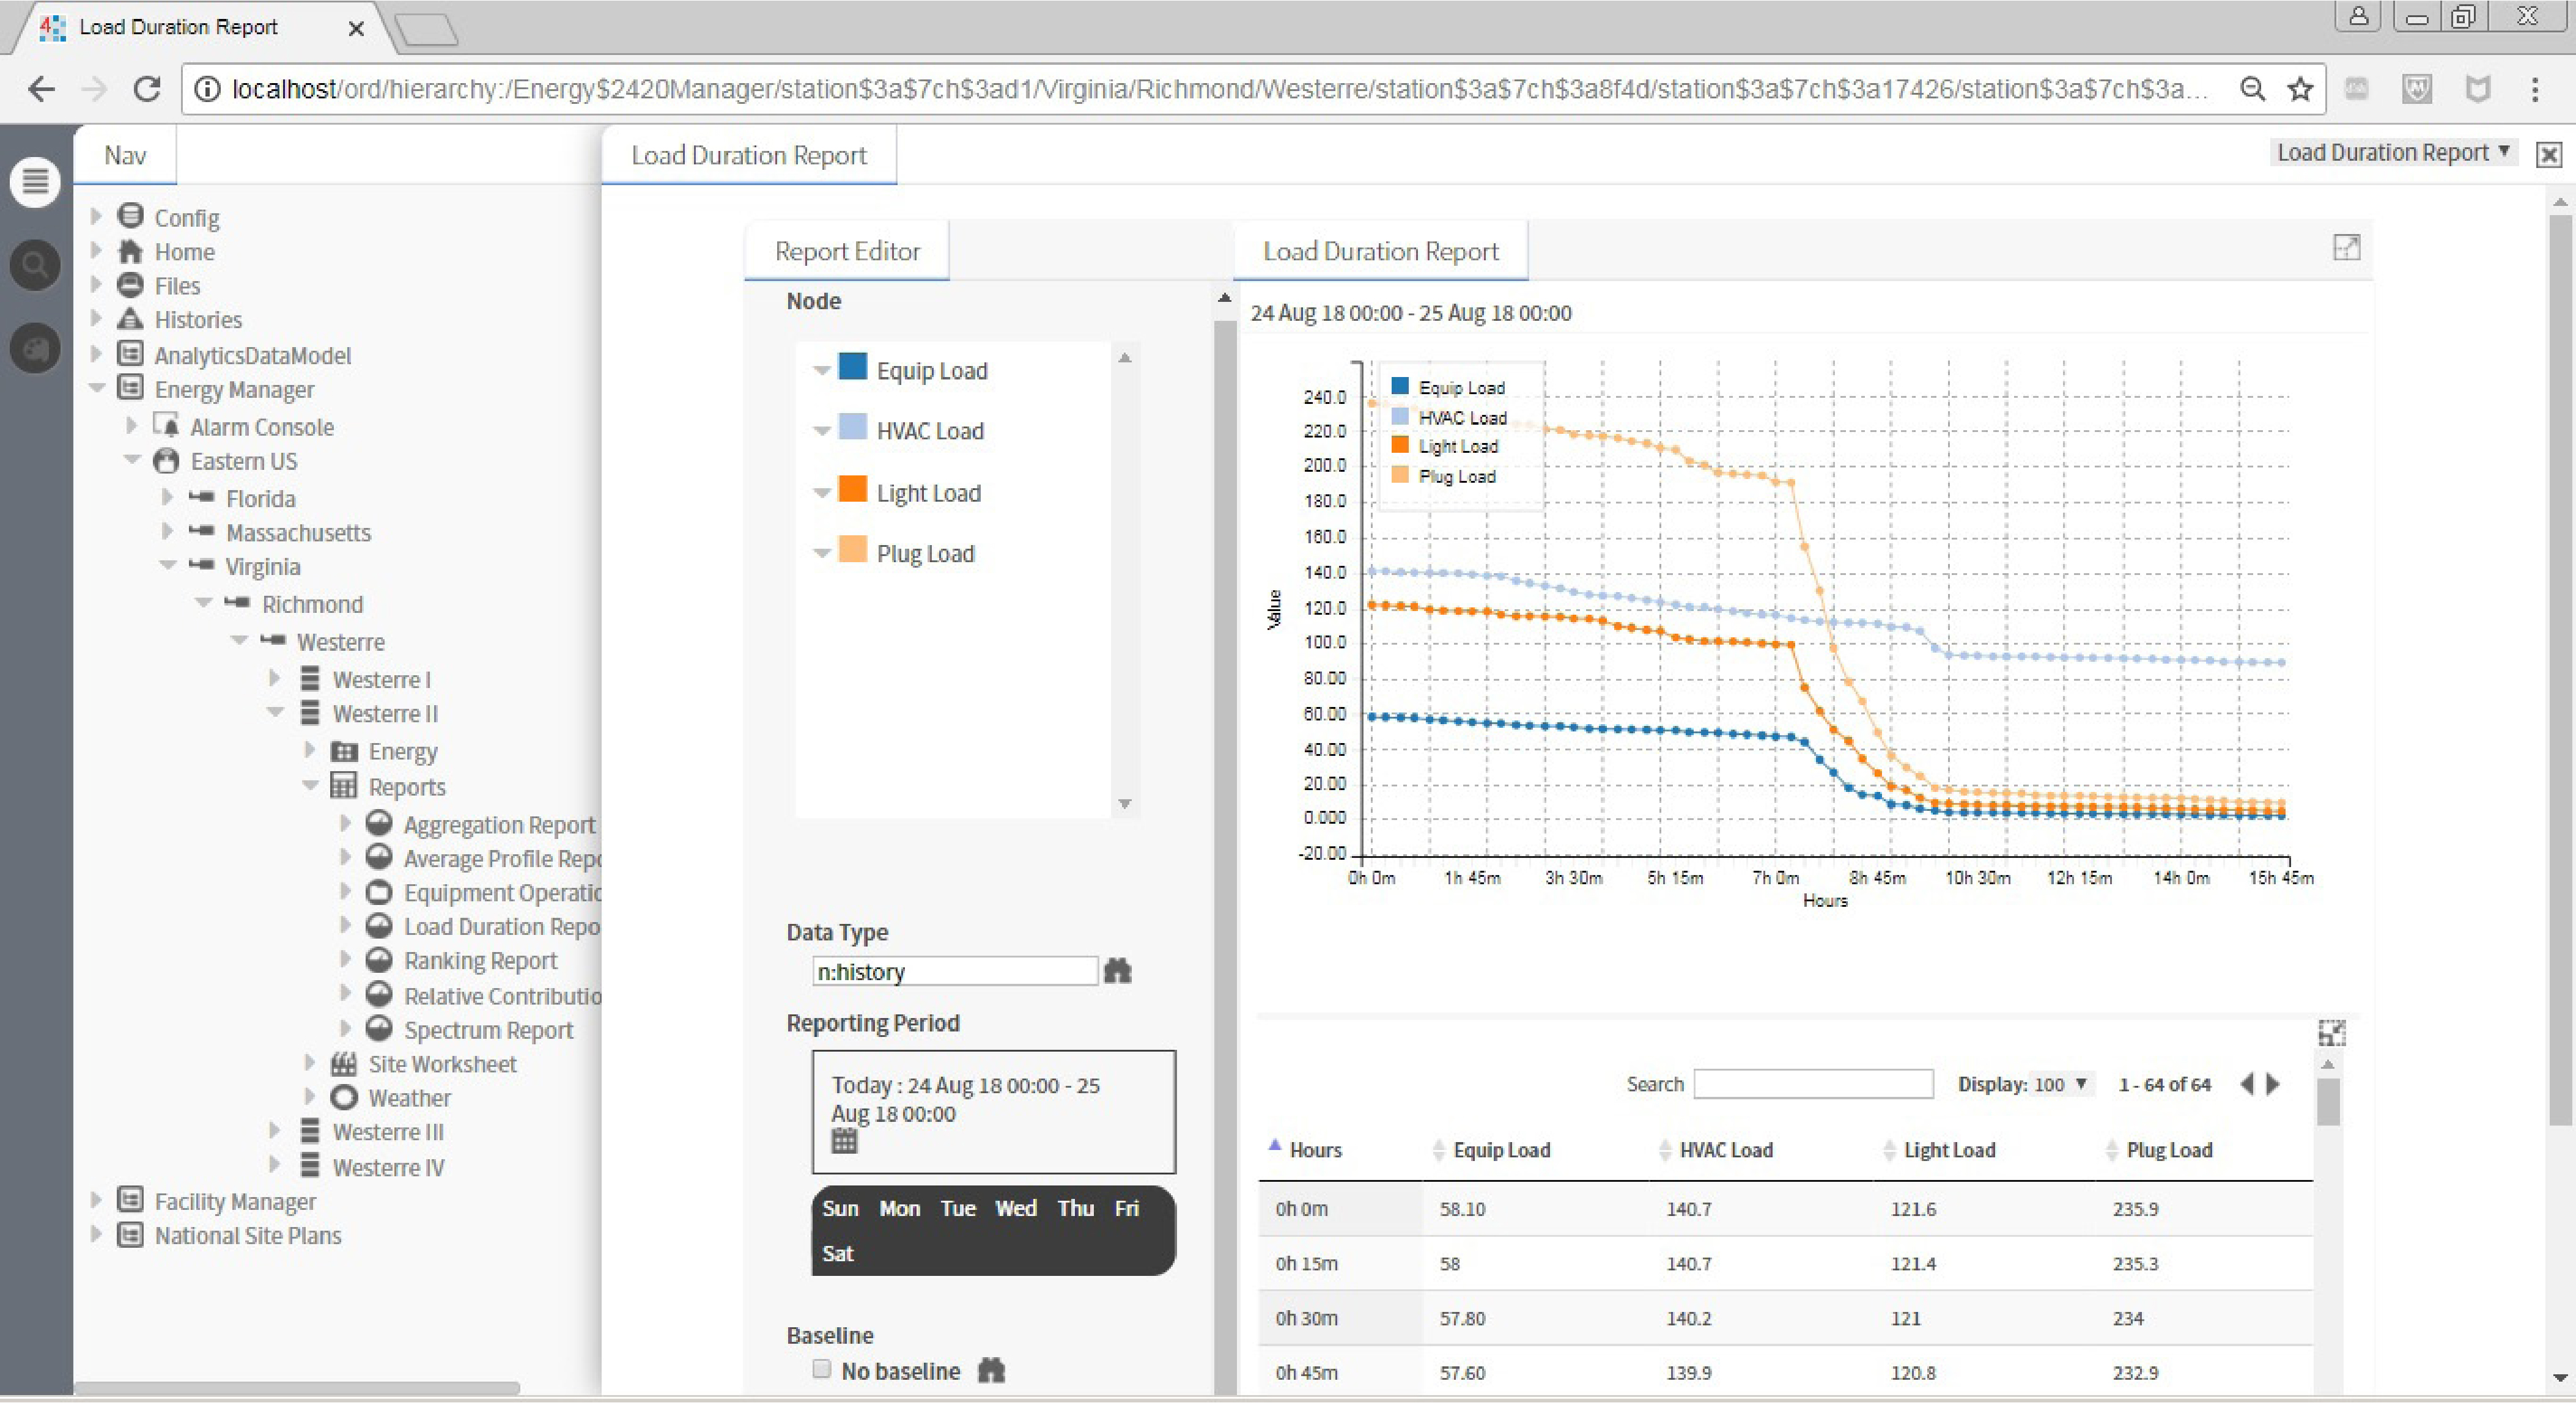The width and height of the screenshot is (2576, 1403).
Task: Select the Nav tab
Action: 125,155
